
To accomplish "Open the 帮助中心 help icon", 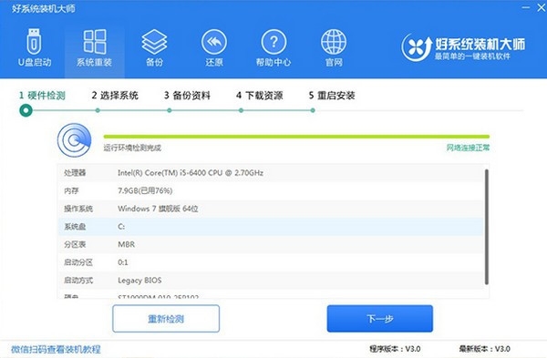I will [273, 48].
